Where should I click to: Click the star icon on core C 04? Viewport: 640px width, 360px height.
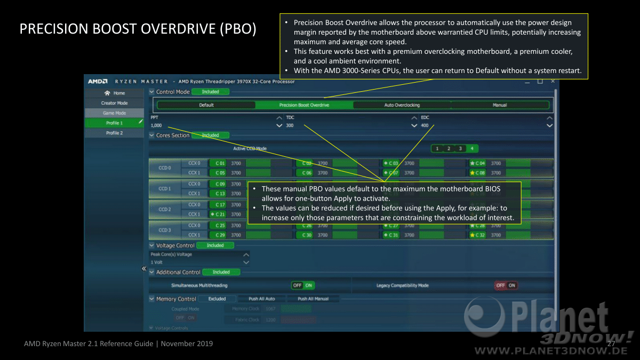[x=472, y=163]
